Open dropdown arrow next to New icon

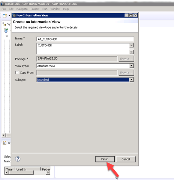coord(9,16)
